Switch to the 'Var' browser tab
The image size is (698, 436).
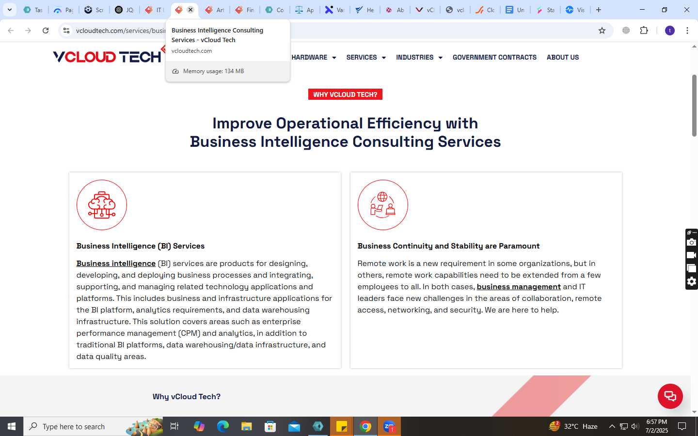click(335, 10)
